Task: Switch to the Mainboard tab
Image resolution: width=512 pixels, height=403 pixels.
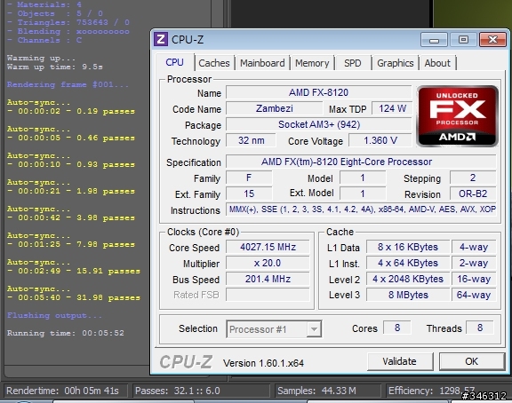Action: coord(262,63)
